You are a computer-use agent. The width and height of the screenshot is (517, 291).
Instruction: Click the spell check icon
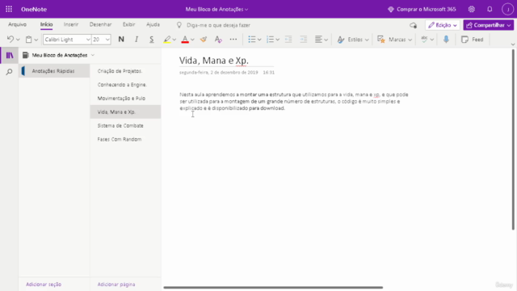tap(424, 40)
